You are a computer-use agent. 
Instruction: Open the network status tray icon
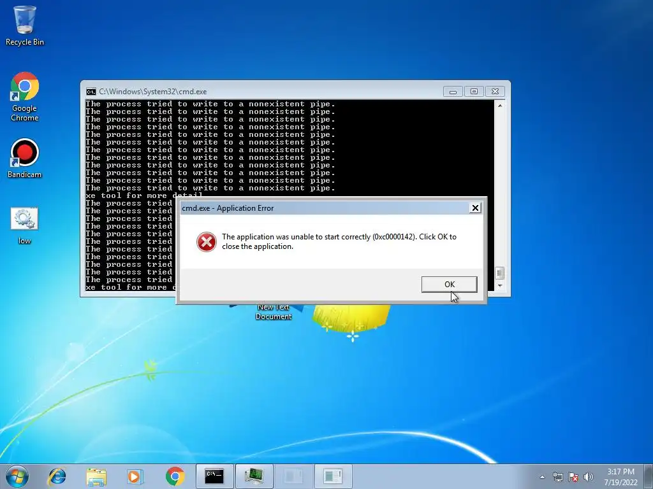557,477
